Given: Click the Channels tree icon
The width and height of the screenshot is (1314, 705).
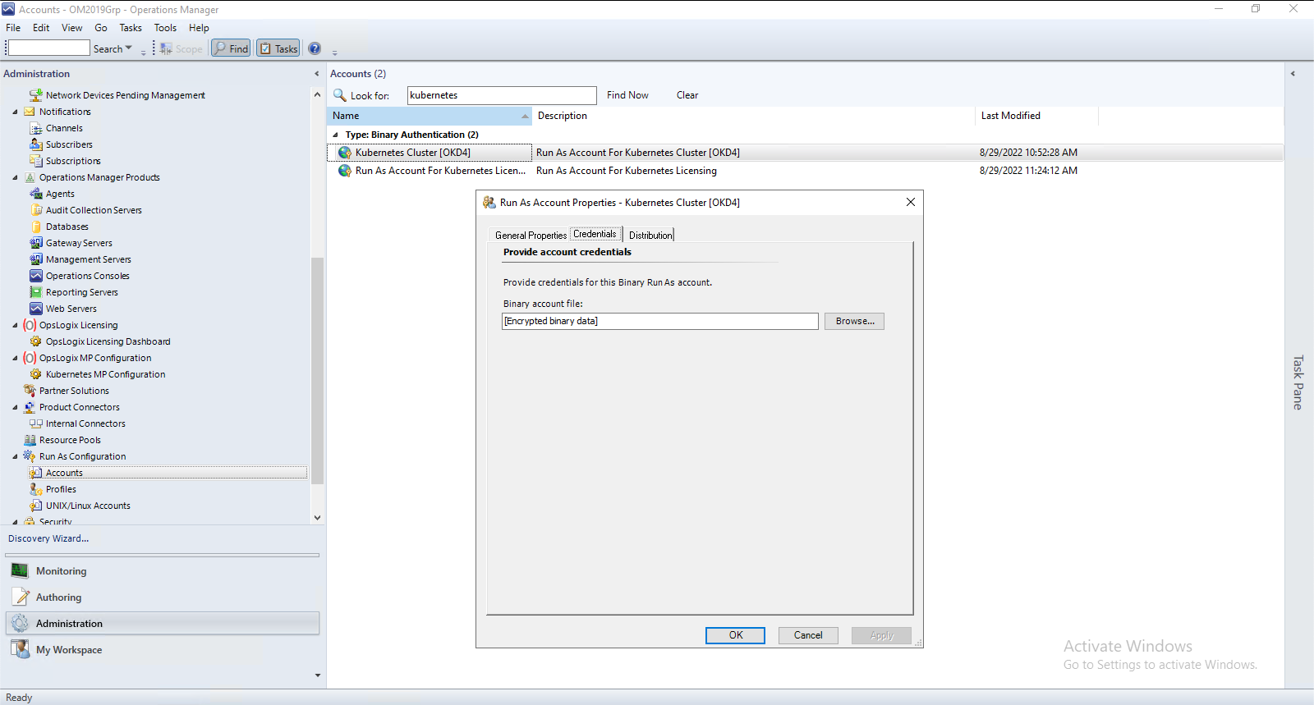Looking at the screenshot, I should (x=36, y=128).
